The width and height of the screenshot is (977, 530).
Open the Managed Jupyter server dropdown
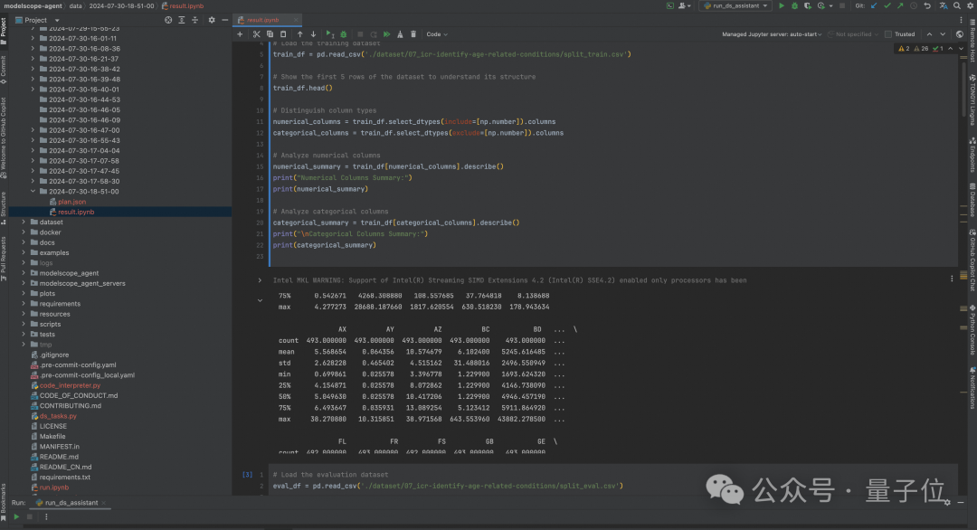pyautogui.click(x=770, y=34)
